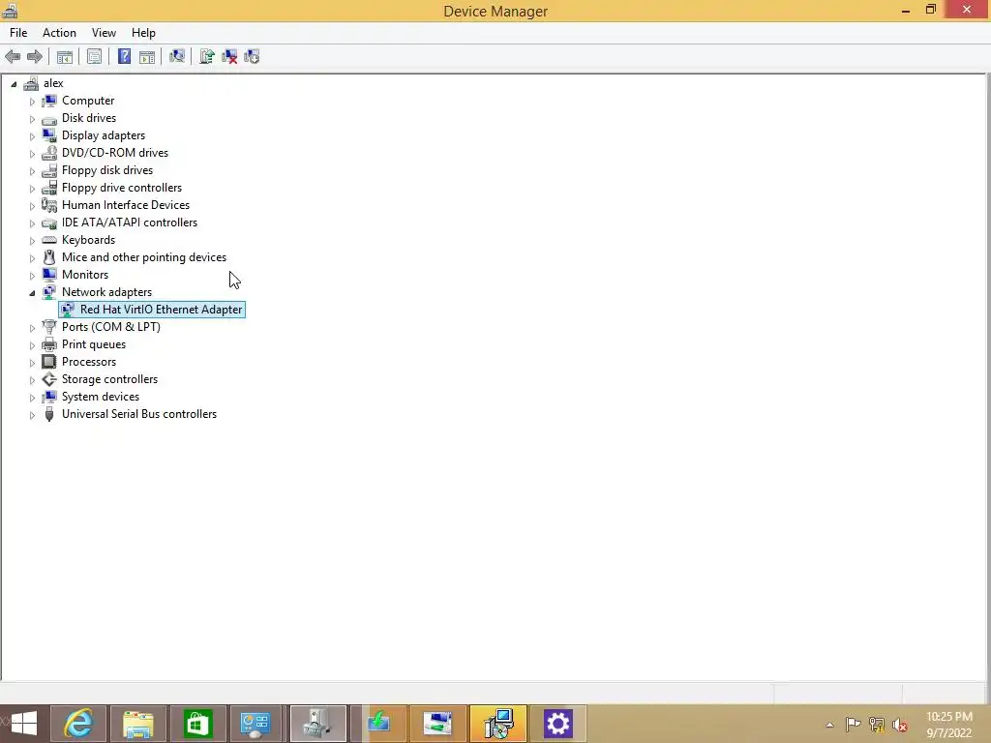Select the Floppy drive controllers row
The width and height of the screenshot is (991, 743).
pyautogui.click(x=121, y=188)
